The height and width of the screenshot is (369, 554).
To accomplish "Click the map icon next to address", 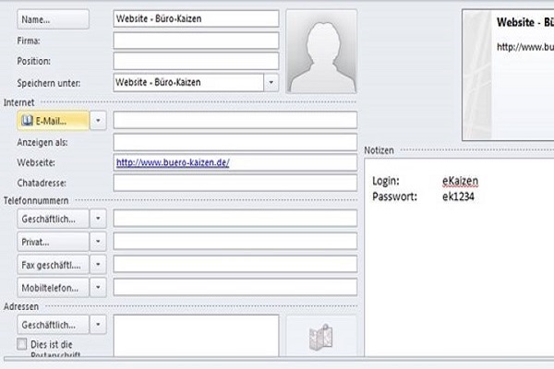I will [x=320, y=337].
